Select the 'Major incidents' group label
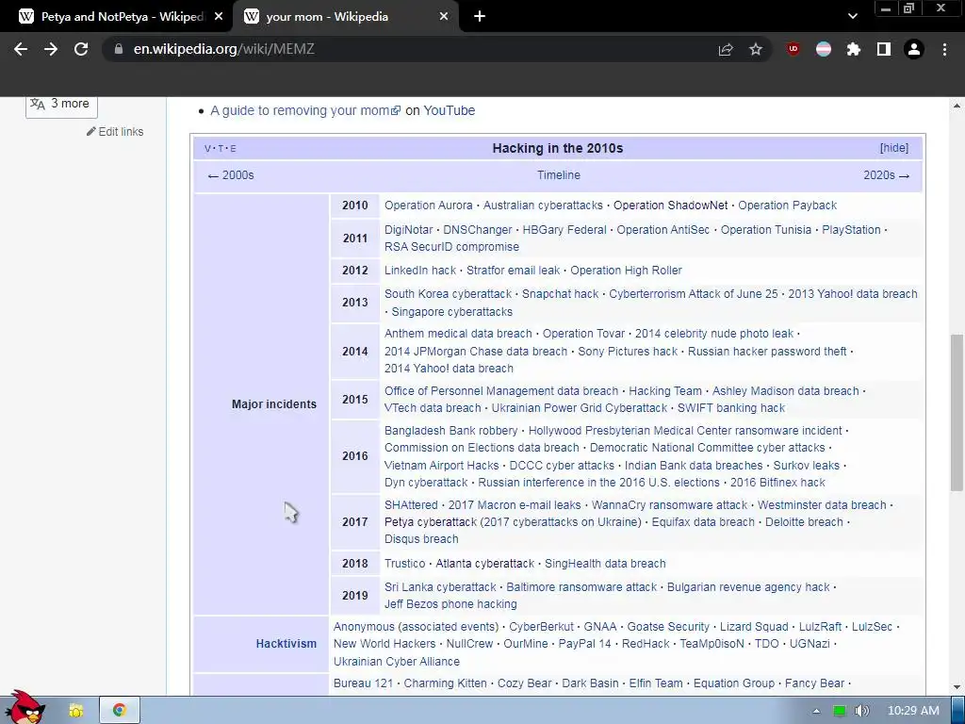 click(x=274, y=404)
